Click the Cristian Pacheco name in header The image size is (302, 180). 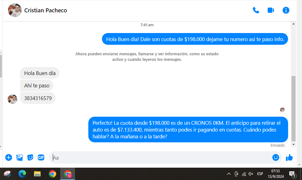pyautogui.click(x=46, y=10)
